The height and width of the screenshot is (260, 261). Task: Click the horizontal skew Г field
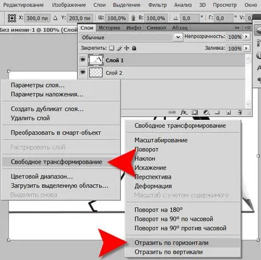224,18
